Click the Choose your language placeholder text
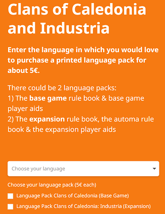Viewport: 165px width, 214px height. click(x=38, y=169)
